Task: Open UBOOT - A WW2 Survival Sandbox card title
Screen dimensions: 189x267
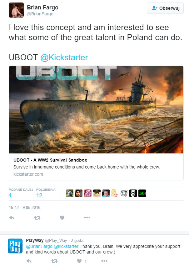Action: click(x=50, y=160)
